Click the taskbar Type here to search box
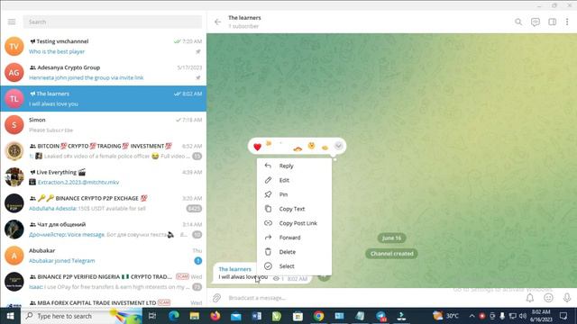 81,316
